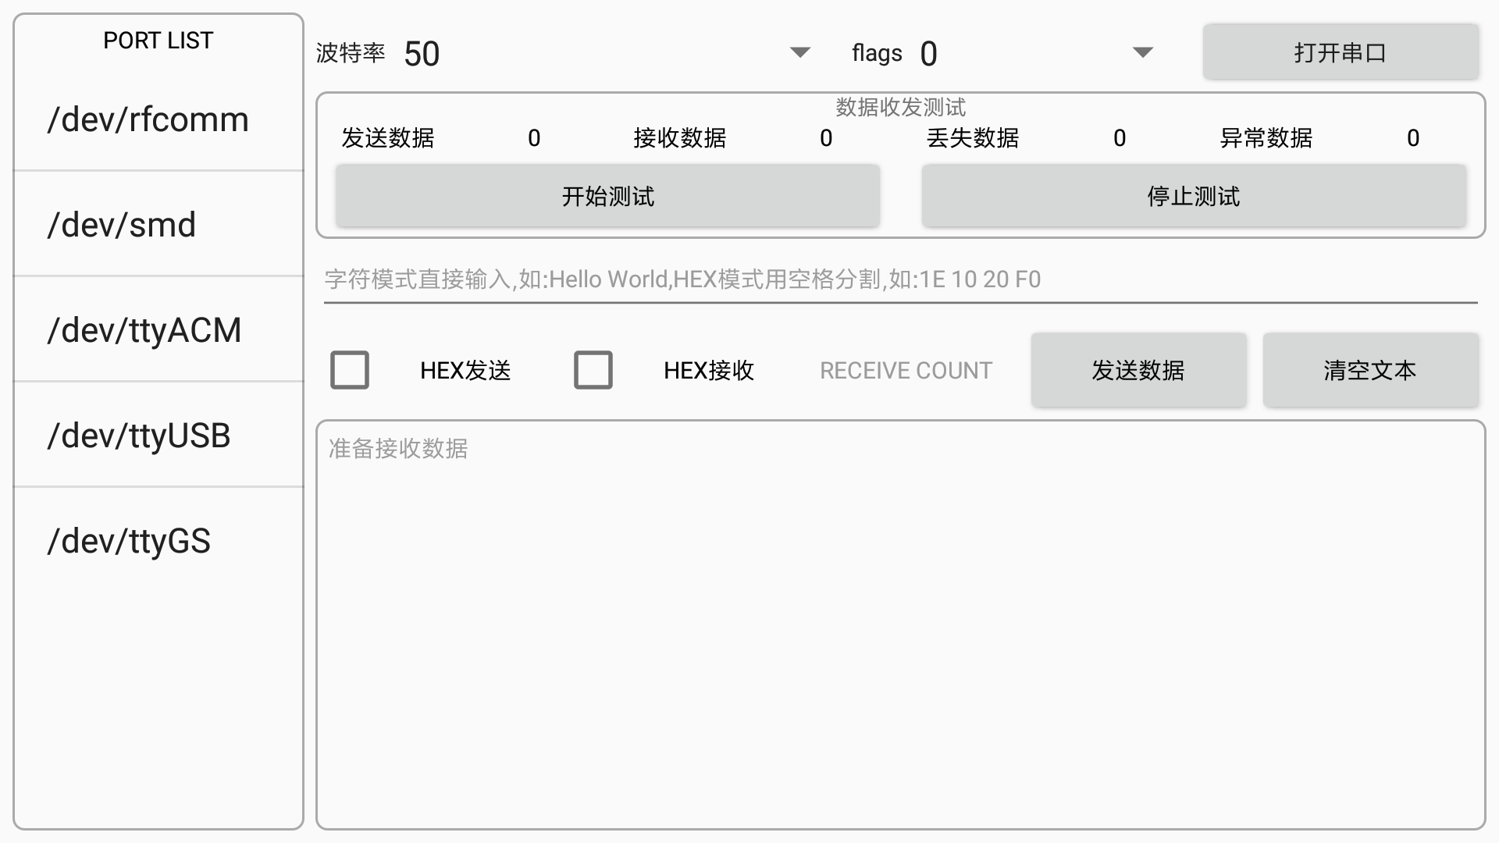Screen dimensions: 1499x843
Task: Toggle RECEIVE COUNT display
Action: click(x=905, y=368)
